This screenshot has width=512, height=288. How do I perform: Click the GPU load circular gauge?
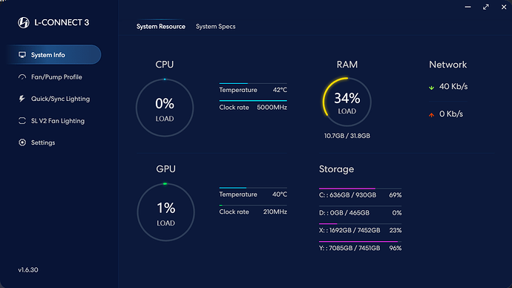point(165,212)
